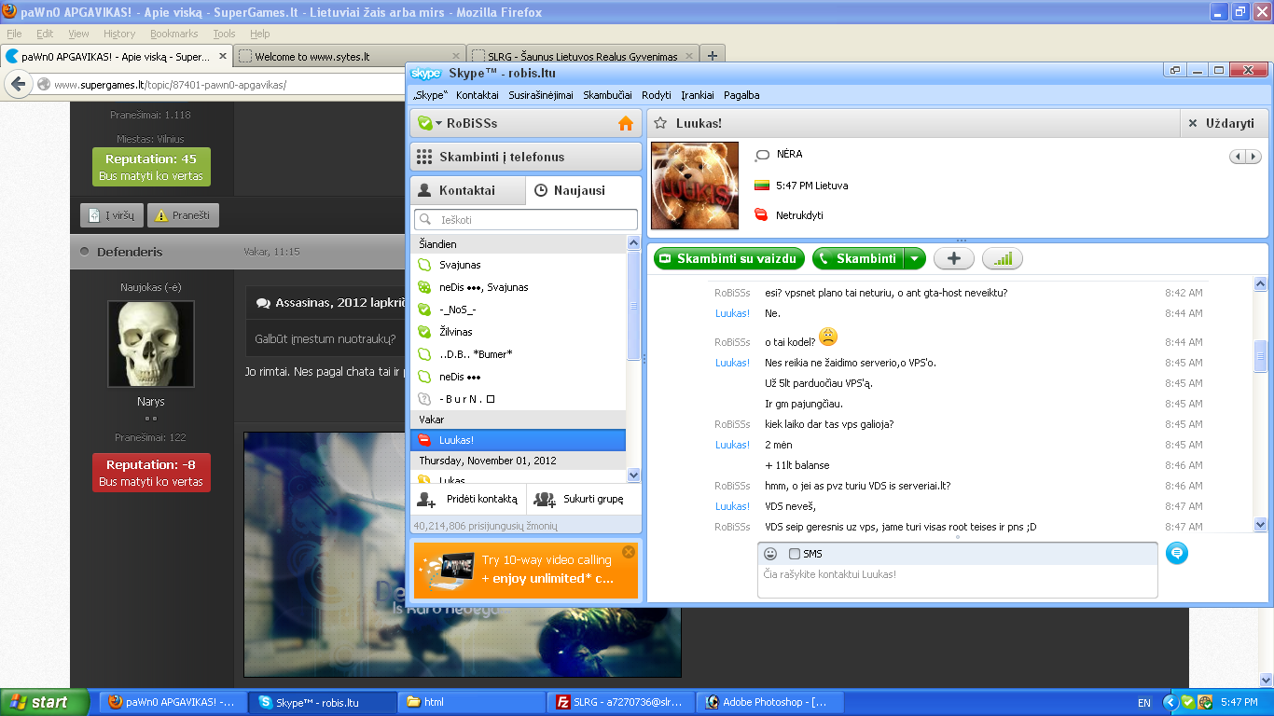1274x716 pixels.
Task: Click Skambinti su vaizdu video call button
Action: coord(729,259)
